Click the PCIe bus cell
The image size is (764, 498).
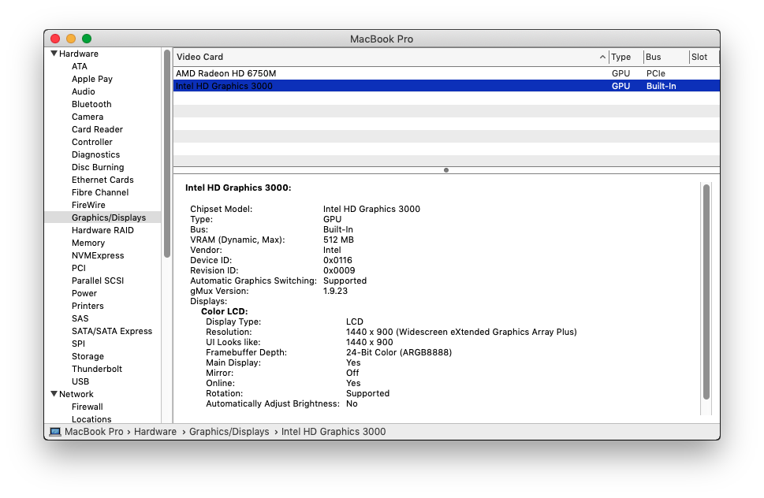(656, 73)
